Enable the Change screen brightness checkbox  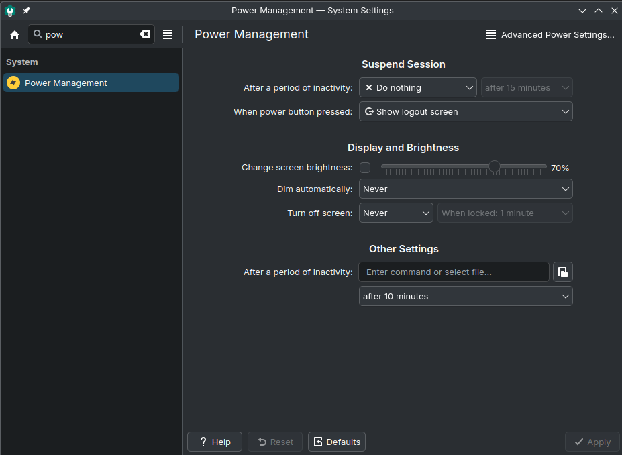[x=365, y=168]
